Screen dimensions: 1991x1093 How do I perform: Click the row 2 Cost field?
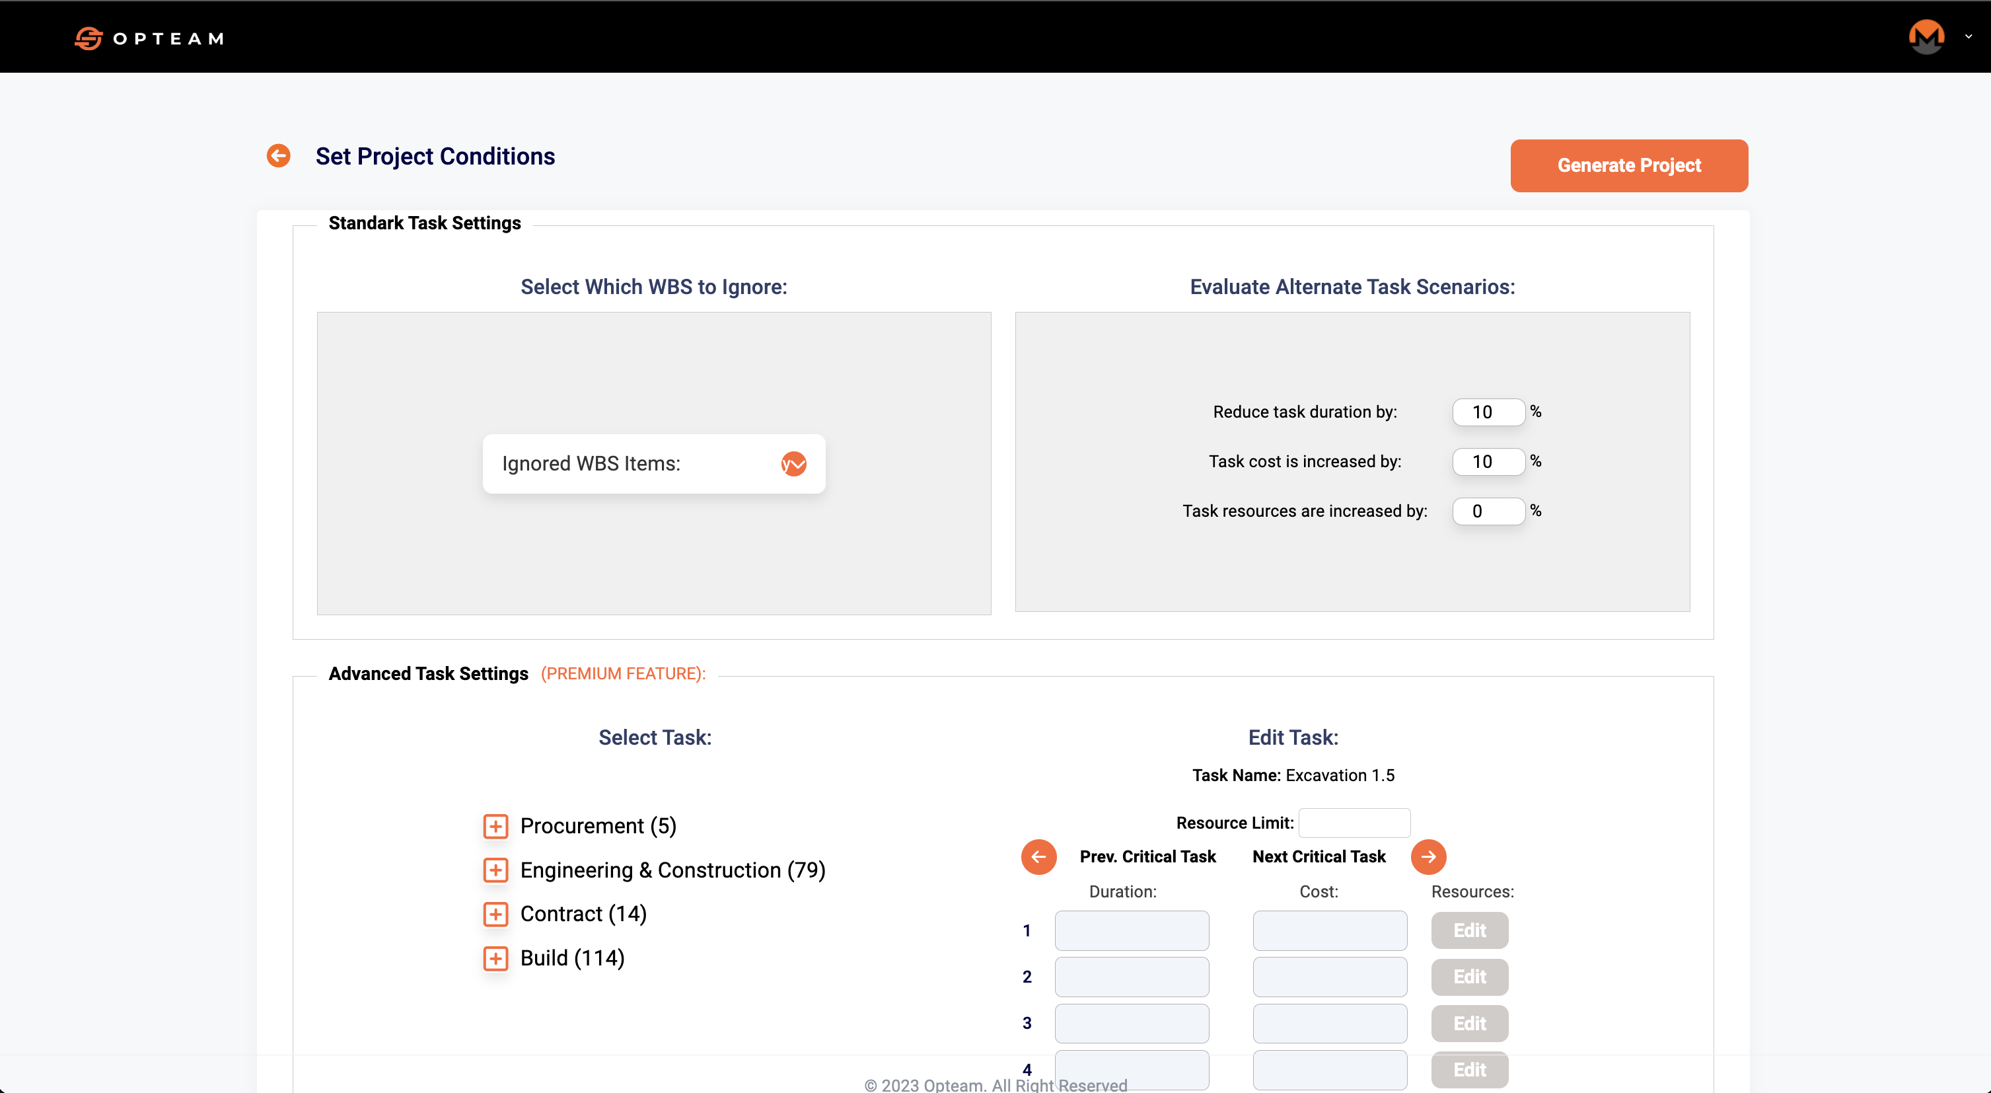click(x=1329, y=977)
